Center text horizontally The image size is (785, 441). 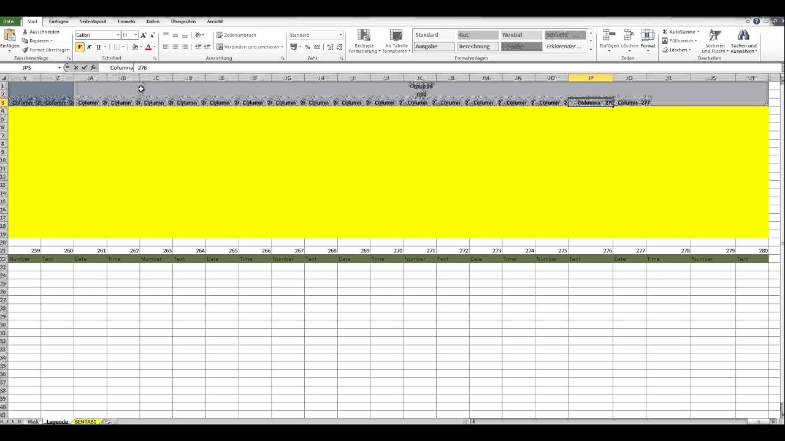175,47
